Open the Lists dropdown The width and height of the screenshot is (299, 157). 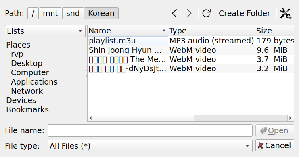click(45, 31)
